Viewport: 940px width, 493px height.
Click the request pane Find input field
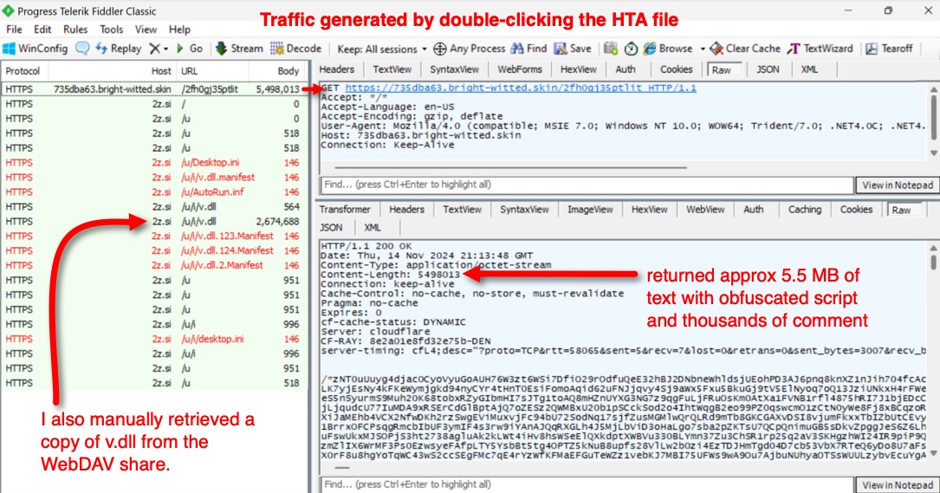tap(587, 185)
